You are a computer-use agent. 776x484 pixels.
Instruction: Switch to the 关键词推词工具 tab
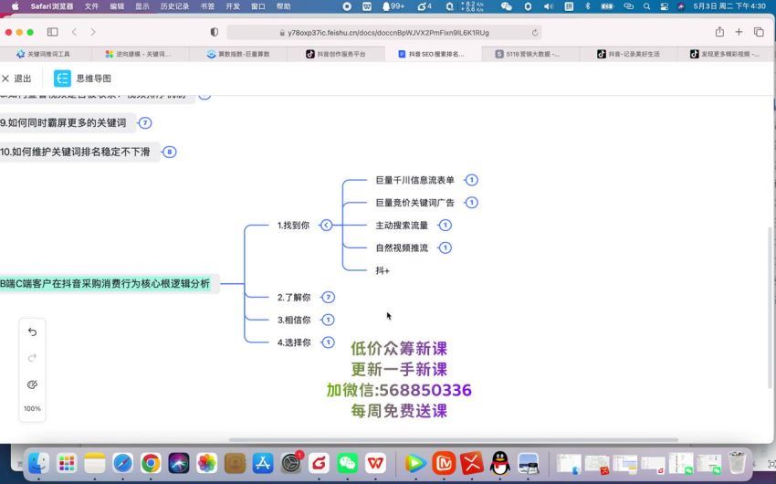46,54
